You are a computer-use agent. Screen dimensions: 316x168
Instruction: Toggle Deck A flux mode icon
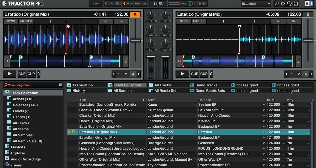point(39,74)
